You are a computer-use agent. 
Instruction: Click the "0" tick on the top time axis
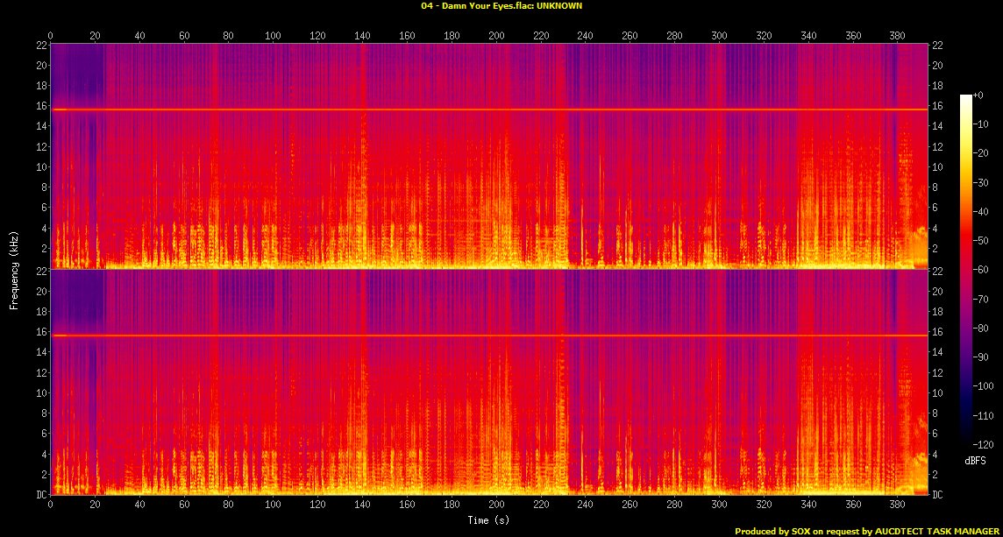pyautogui.click(x=51, y=35)
